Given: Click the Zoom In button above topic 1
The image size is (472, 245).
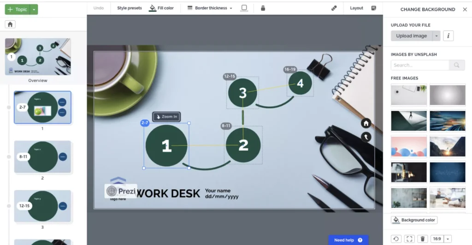Looking at the screenshot, I should (x=166, y=117).
